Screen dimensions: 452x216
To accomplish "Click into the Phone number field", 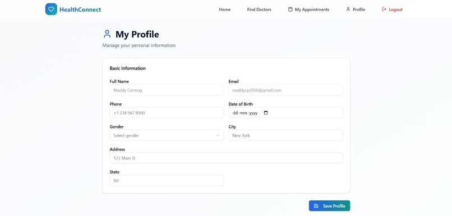I will pyautogui.click(x=167, y=113).
